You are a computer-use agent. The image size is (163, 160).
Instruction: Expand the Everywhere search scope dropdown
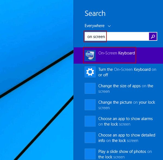coord(98,26)
